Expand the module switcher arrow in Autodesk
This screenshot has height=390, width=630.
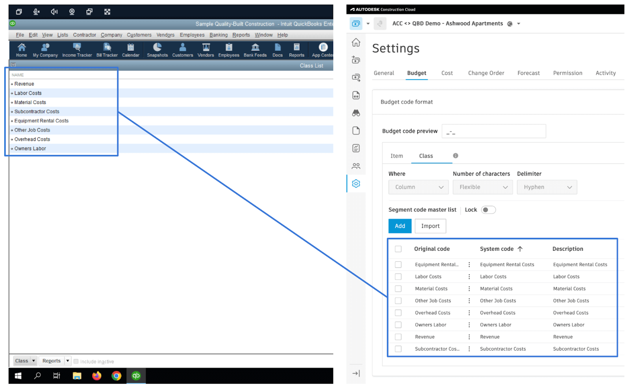368,24
